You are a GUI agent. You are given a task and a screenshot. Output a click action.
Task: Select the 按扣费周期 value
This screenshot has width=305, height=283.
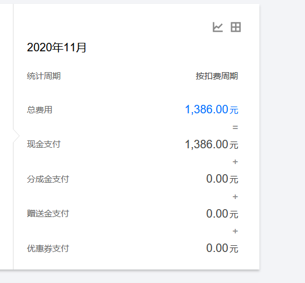point(217,76)
